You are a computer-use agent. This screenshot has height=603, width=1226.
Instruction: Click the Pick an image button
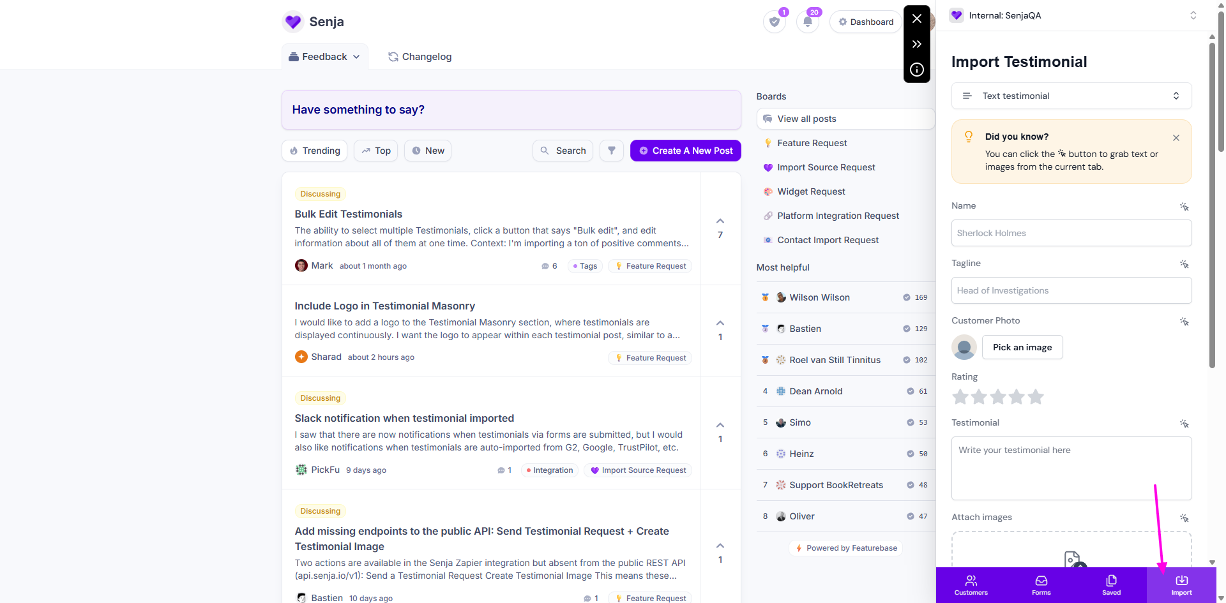[x=1022, y=347]
